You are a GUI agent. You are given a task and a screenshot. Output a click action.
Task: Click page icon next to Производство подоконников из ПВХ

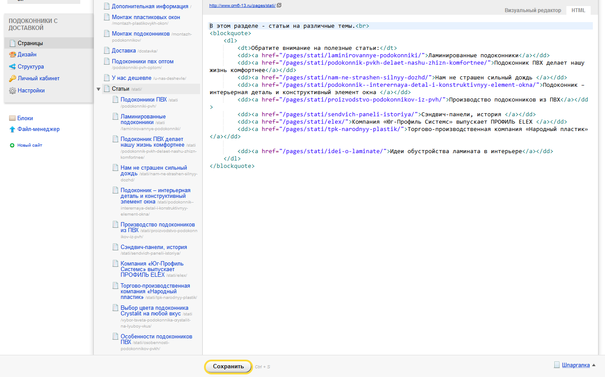[115, 224]
